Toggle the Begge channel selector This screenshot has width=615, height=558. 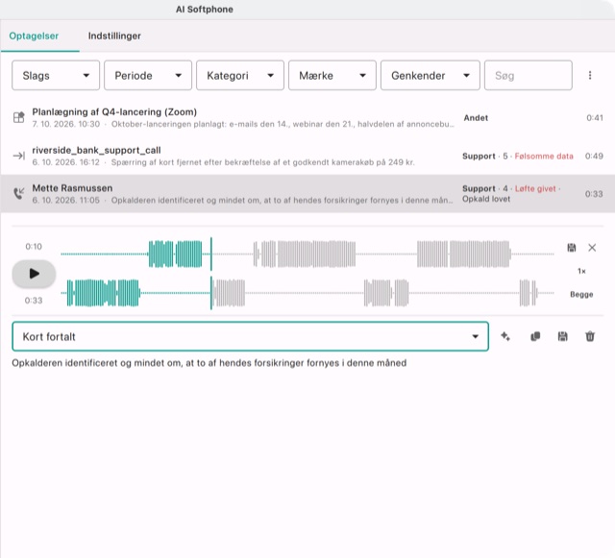coord(581,294)
